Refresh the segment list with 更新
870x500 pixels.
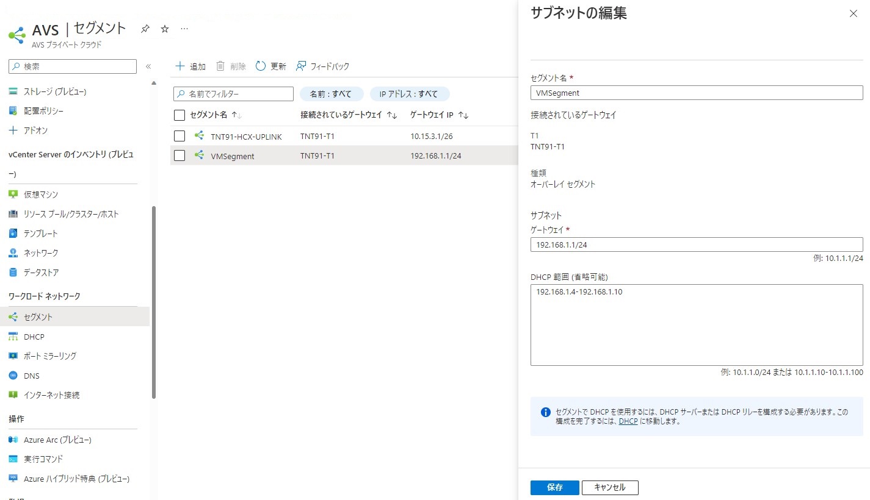270,66
